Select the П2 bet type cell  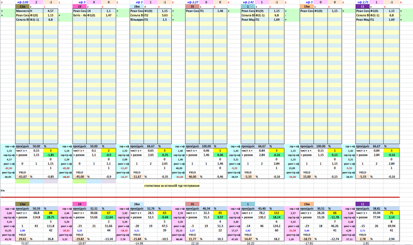150,15
